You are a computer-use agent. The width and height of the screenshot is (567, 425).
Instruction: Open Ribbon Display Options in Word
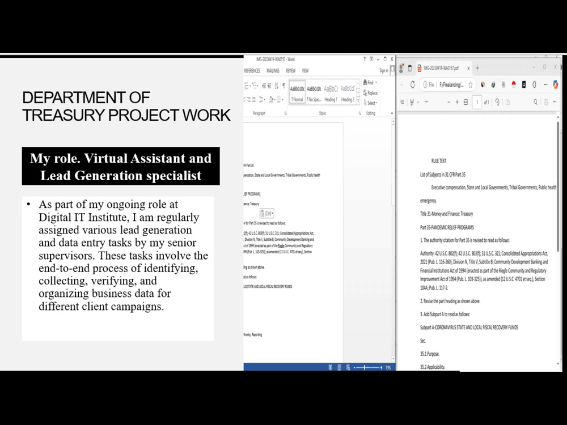tap(371, 59)
